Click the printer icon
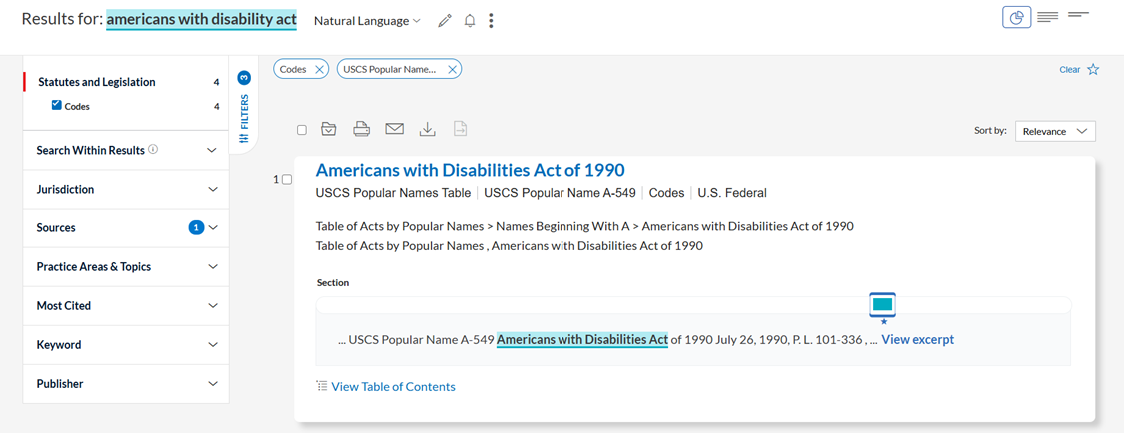 362,129
